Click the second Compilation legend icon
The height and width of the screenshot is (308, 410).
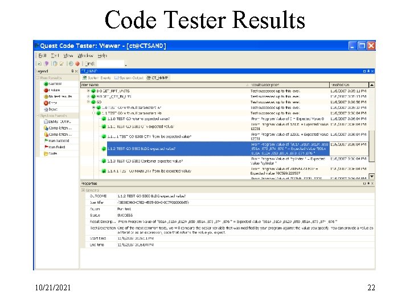46,134
